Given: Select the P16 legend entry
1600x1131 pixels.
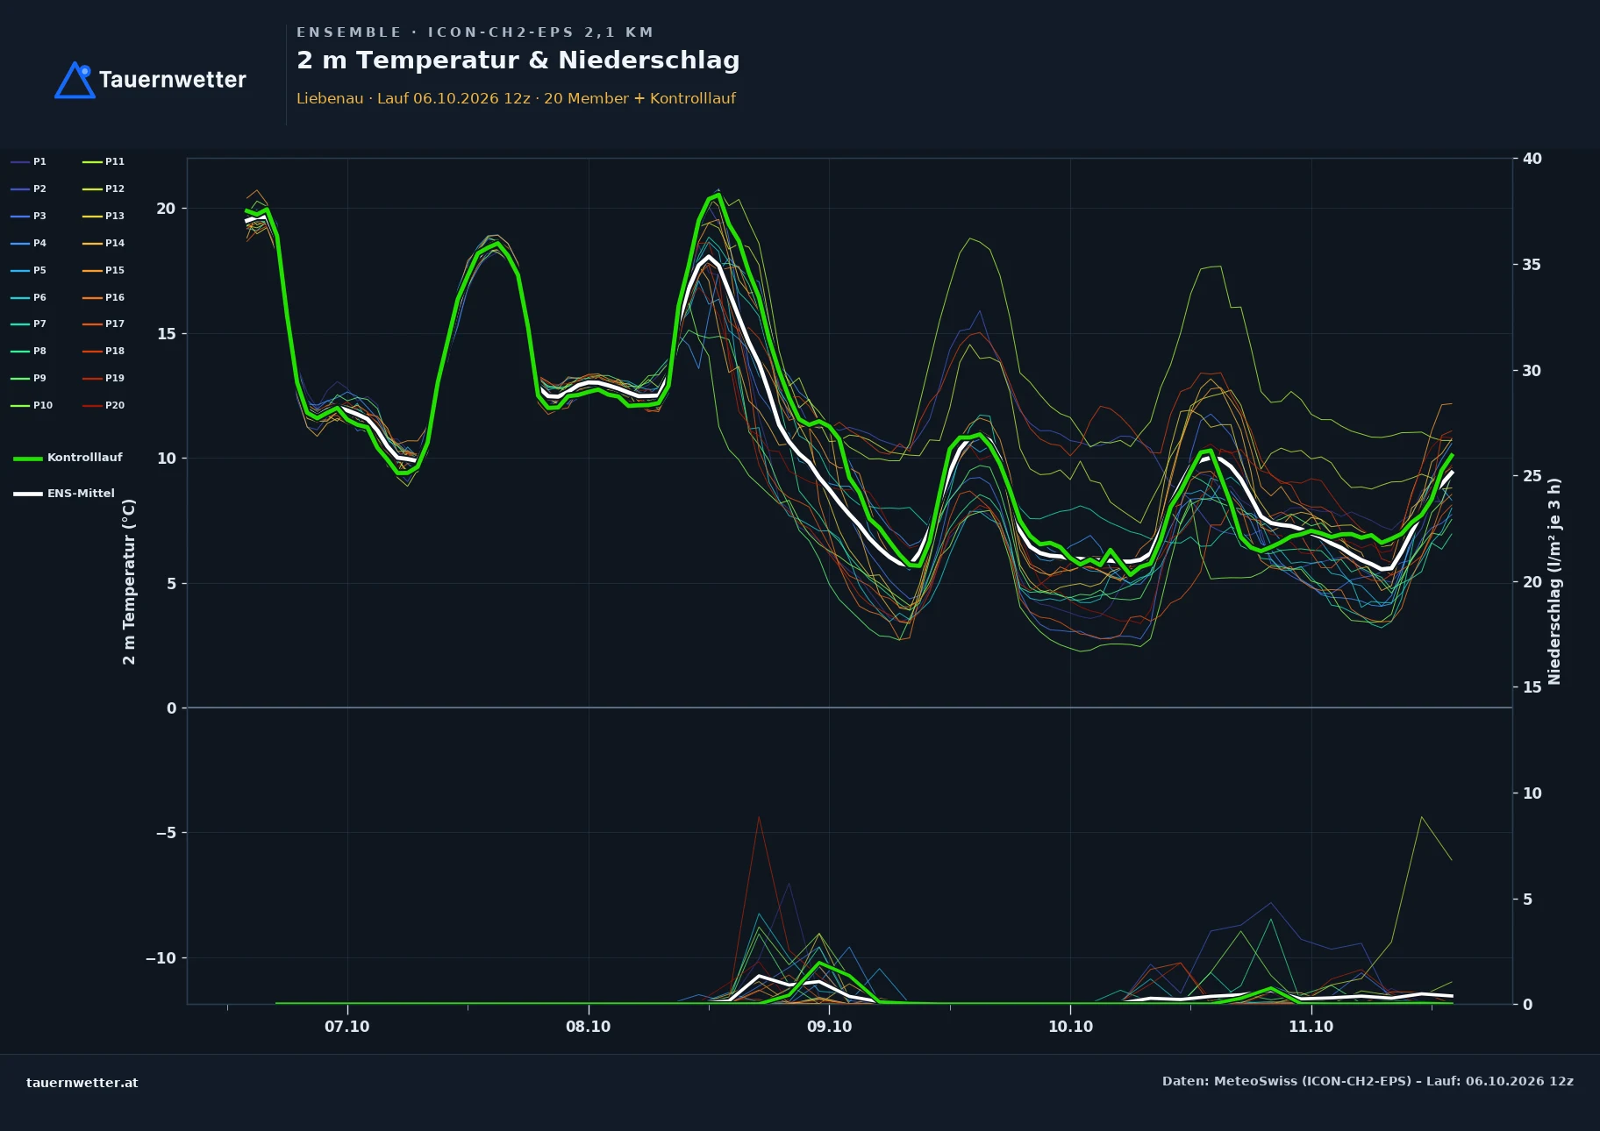Looking at the screenshot, I should pyautogui.click(x=104, y=297).
